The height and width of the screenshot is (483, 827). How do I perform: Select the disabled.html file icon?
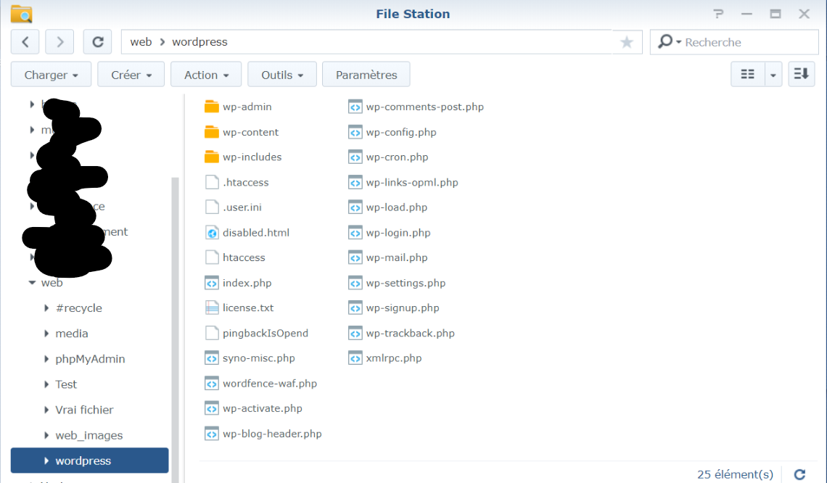(212, 233)
